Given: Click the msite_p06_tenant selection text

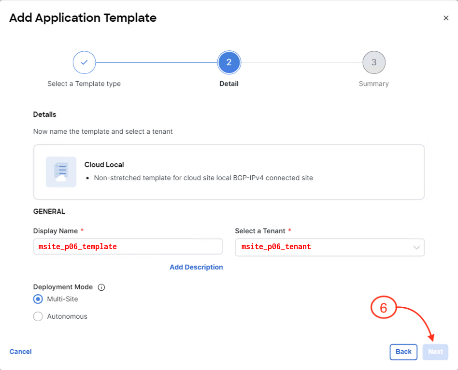Looking at the screenshot, I should pos(276,247).
